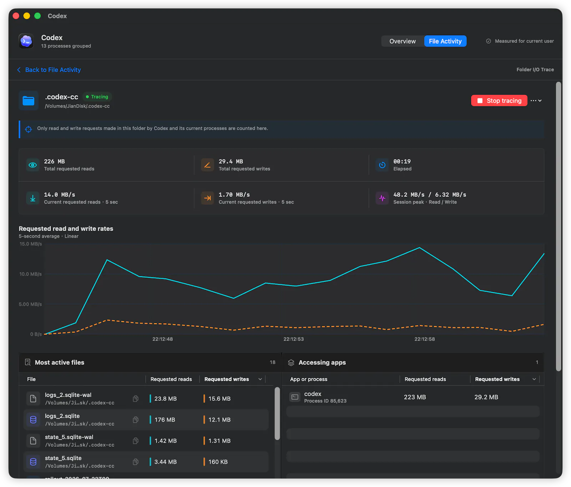
Task: Open sort dropdown on files Requested writes column
Action: pyautogui.click(x=260, y=379)
